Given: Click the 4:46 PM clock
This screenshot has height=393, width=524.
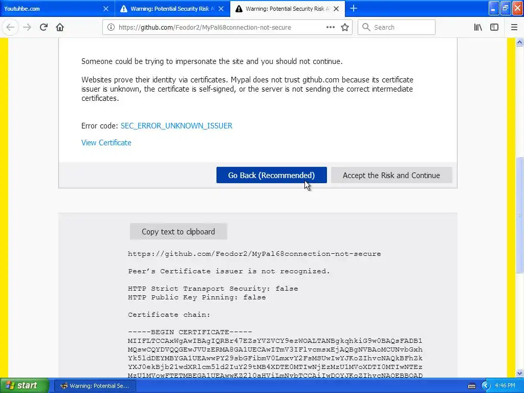Looking at the screenshot, I should pyautogui.click(x=505, y=386).
